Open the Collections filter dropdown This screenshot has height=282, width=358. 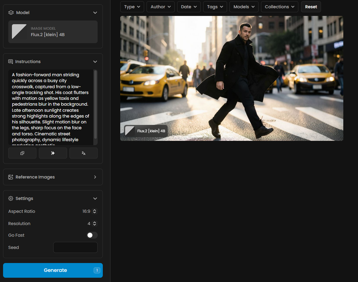[x=279, y=7]
